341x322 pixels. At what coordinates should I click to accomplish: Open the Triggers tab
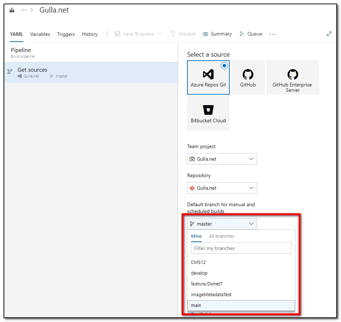pyautogui.click(x=66, y=34)
